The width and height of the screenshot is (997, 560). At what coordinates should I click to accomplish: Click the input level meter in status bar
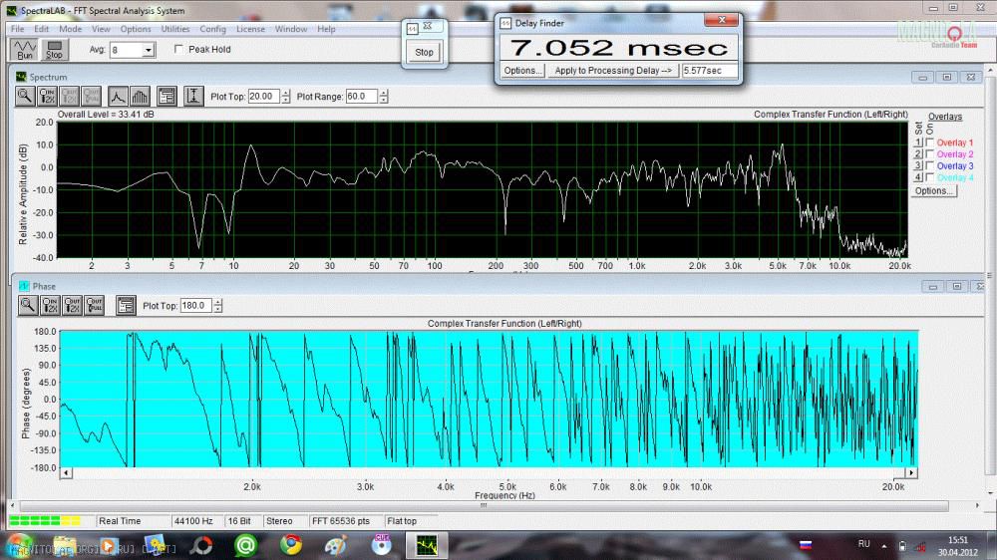coord(45,520)
